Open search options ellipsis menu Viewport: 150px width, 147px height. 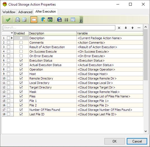click(x=139, y=28)
